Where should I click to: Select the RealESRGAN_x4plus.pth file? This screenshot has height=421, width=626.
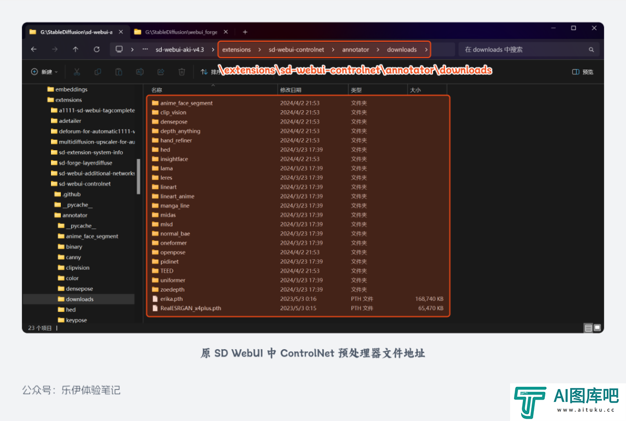click(x=298, y=309)
